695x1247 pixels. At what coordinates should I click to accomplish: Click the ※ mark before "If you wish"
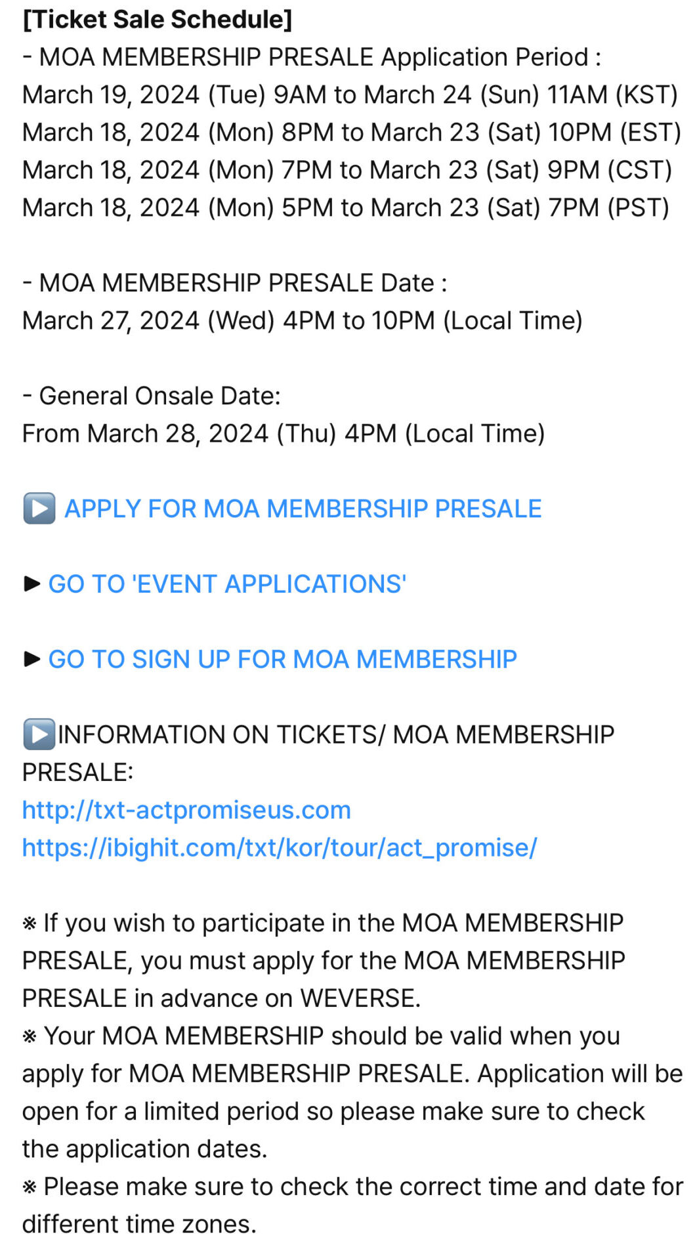pos(30,923)
